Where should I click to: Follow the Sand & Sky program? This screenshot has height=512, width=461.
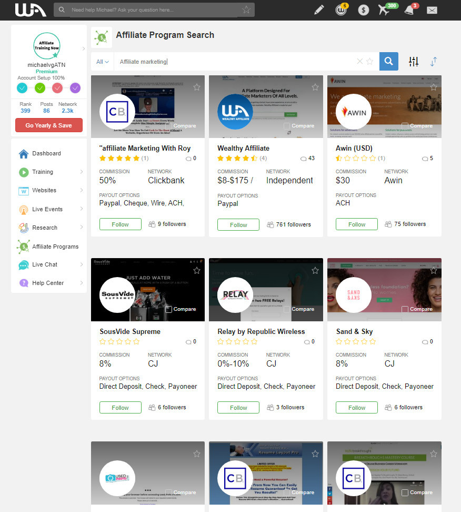pyautogui.click(x=357, y=408)
